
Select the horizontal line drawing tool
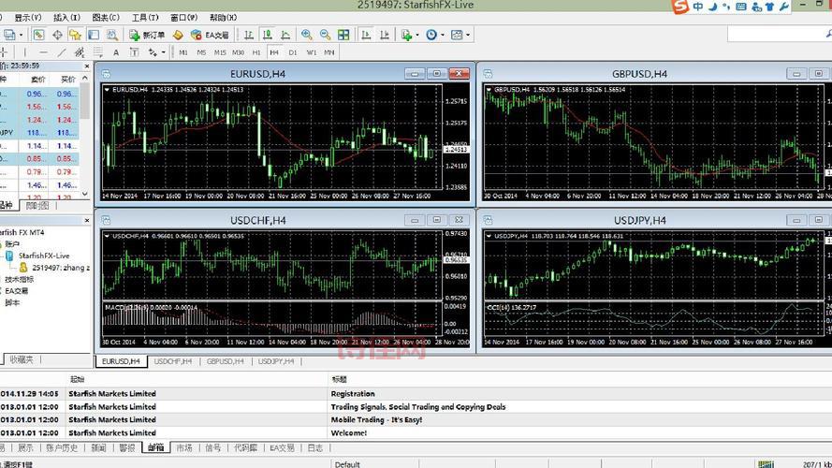pyautogui.click(x=43, y=52)
